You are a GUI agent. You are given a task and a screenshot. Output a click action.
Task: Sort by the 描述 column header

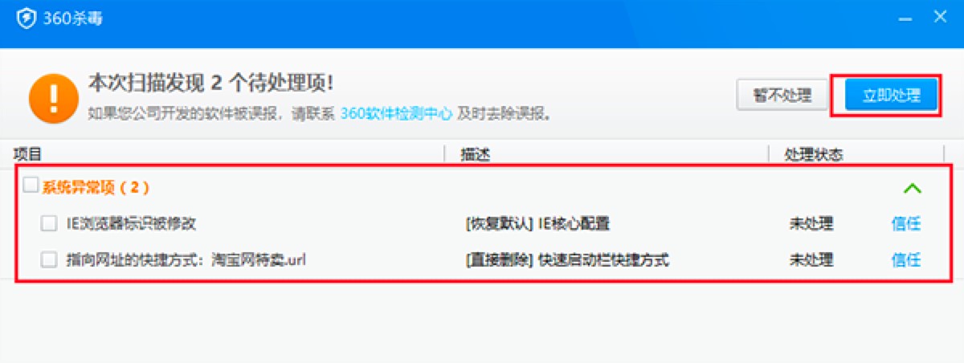475,153
